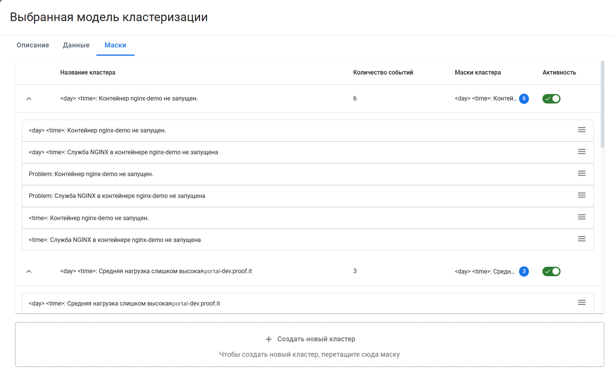
Task: Click the 'Количество событий' column header
Action: tap(383, 73)
